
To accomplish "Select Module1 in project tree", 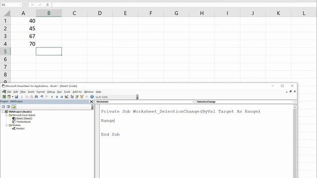I will click(20, 129).
